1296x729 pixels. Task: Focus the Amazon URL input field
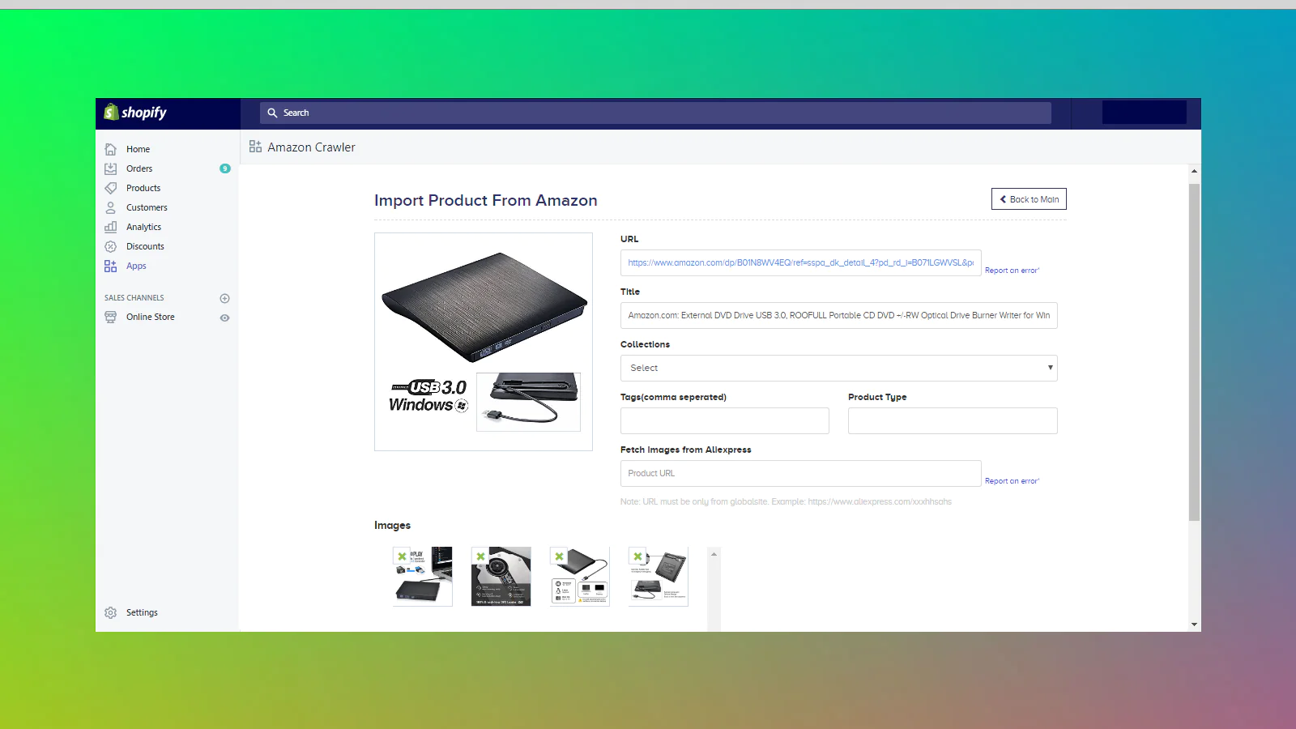pyautogui.click(x=800, y=262)
